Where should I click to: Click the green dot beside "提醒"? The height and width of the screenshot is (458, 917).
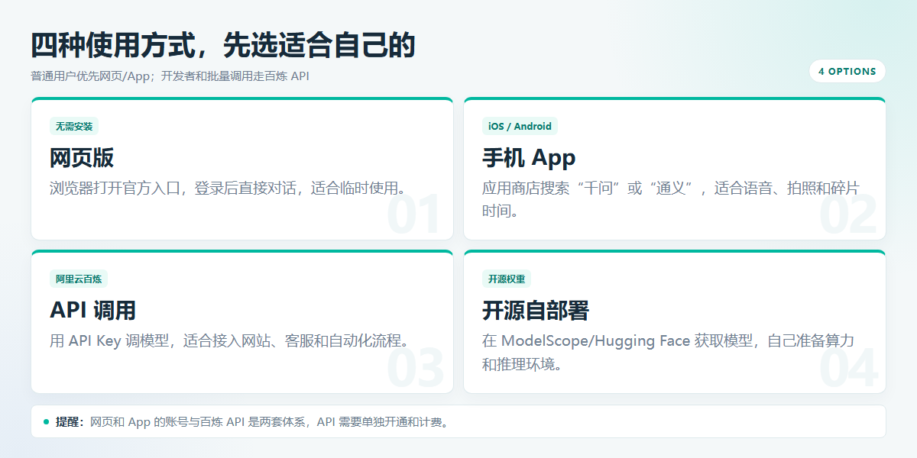[46, 421]
